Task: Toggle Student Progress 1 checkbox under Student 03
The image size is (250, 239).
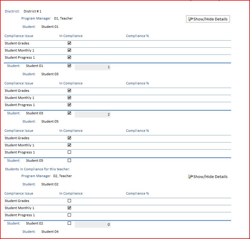Action: [69, 105]
